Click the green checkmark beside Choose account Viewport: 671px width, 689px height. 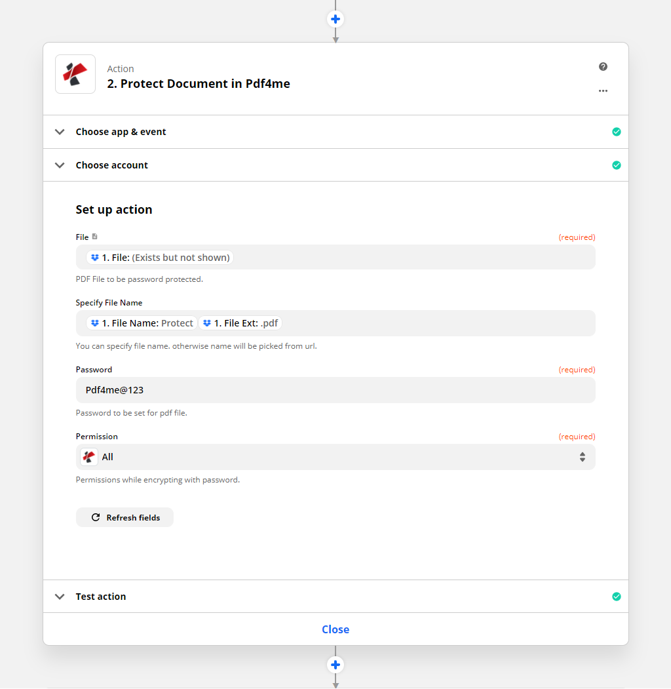(x=617, y=165)
